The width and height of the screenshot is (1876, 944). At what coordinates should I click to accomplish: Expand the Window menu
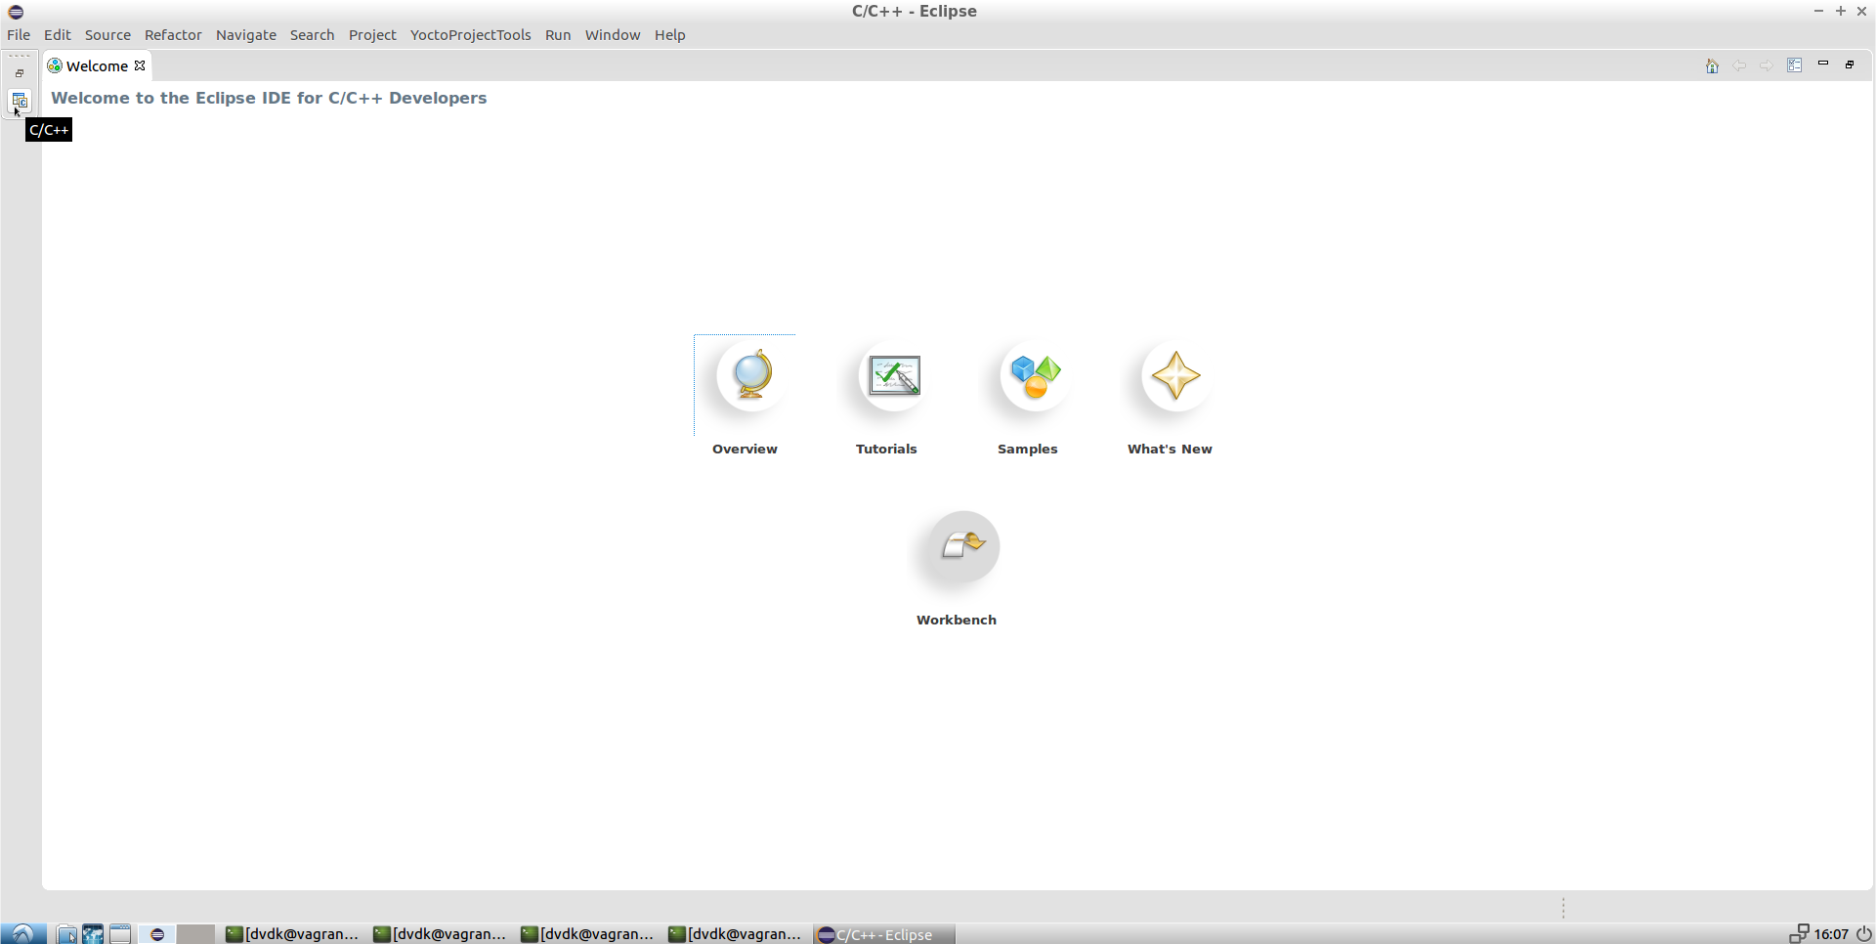pos(612,35)
